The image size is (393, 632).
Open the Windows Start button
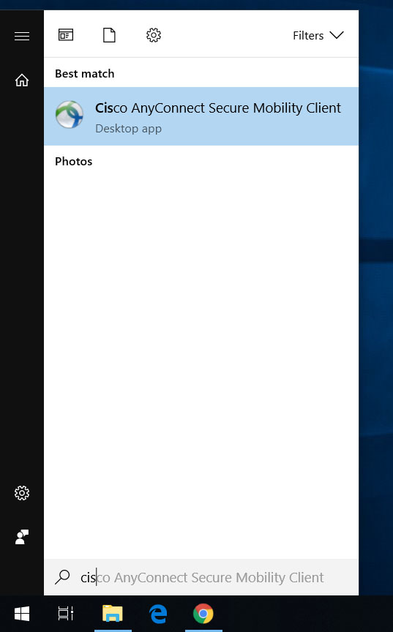[22, 614]
